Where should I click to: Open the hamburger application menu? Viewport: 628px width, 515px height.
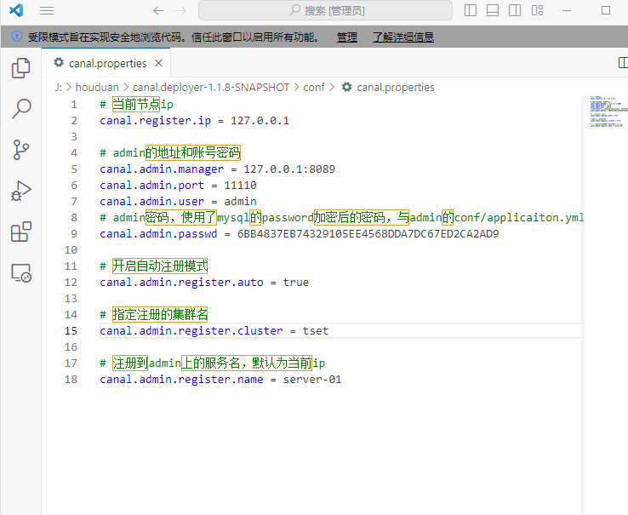(47, 10)
